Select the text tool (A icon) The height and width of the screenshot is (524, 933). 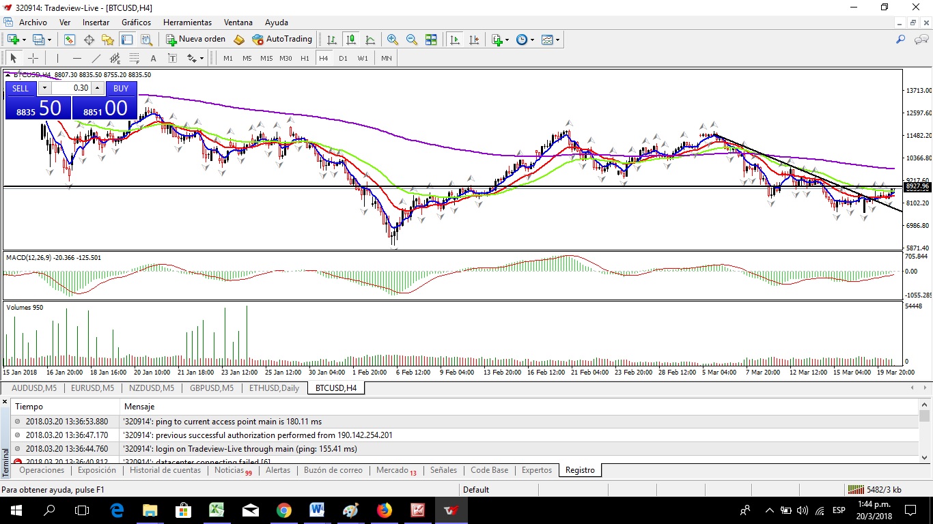coord(154,58)
